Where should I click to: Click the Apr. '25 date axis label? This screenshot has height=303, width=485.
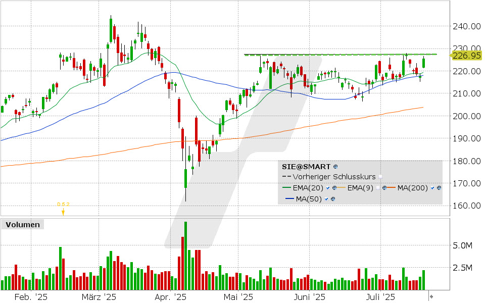tap(170, 297)
